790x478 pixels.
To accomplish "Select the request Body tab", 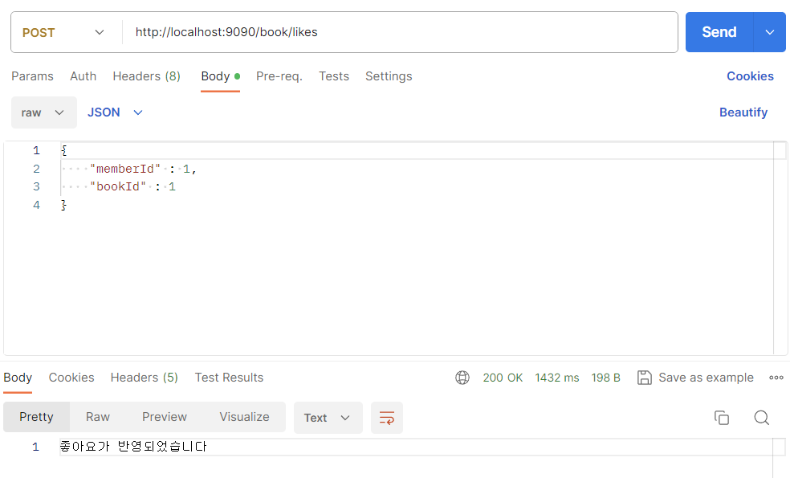I will pyautogui.click(x=220, y=76).
